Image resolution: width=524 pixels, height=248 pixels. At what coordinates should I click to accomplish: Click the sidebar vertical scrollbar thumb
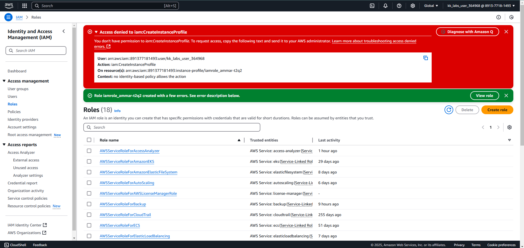point(74,129)
